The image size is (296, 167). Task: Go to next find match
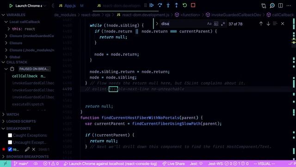[268, 24]
